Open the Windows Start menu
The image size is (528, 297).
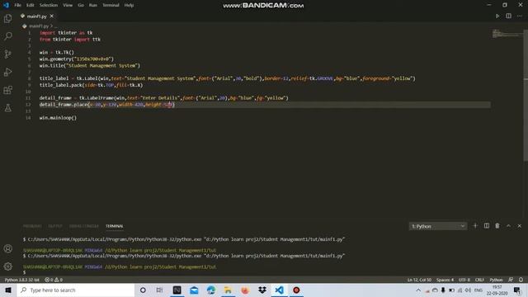(8, 290)
